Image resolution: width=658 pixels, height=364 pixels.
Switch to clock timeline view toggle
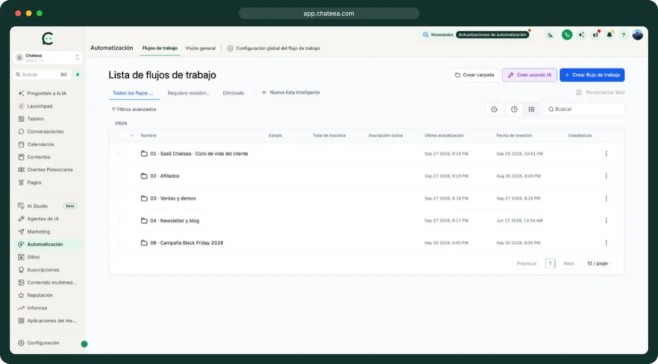pyautogui.click(x=514, y=109)
